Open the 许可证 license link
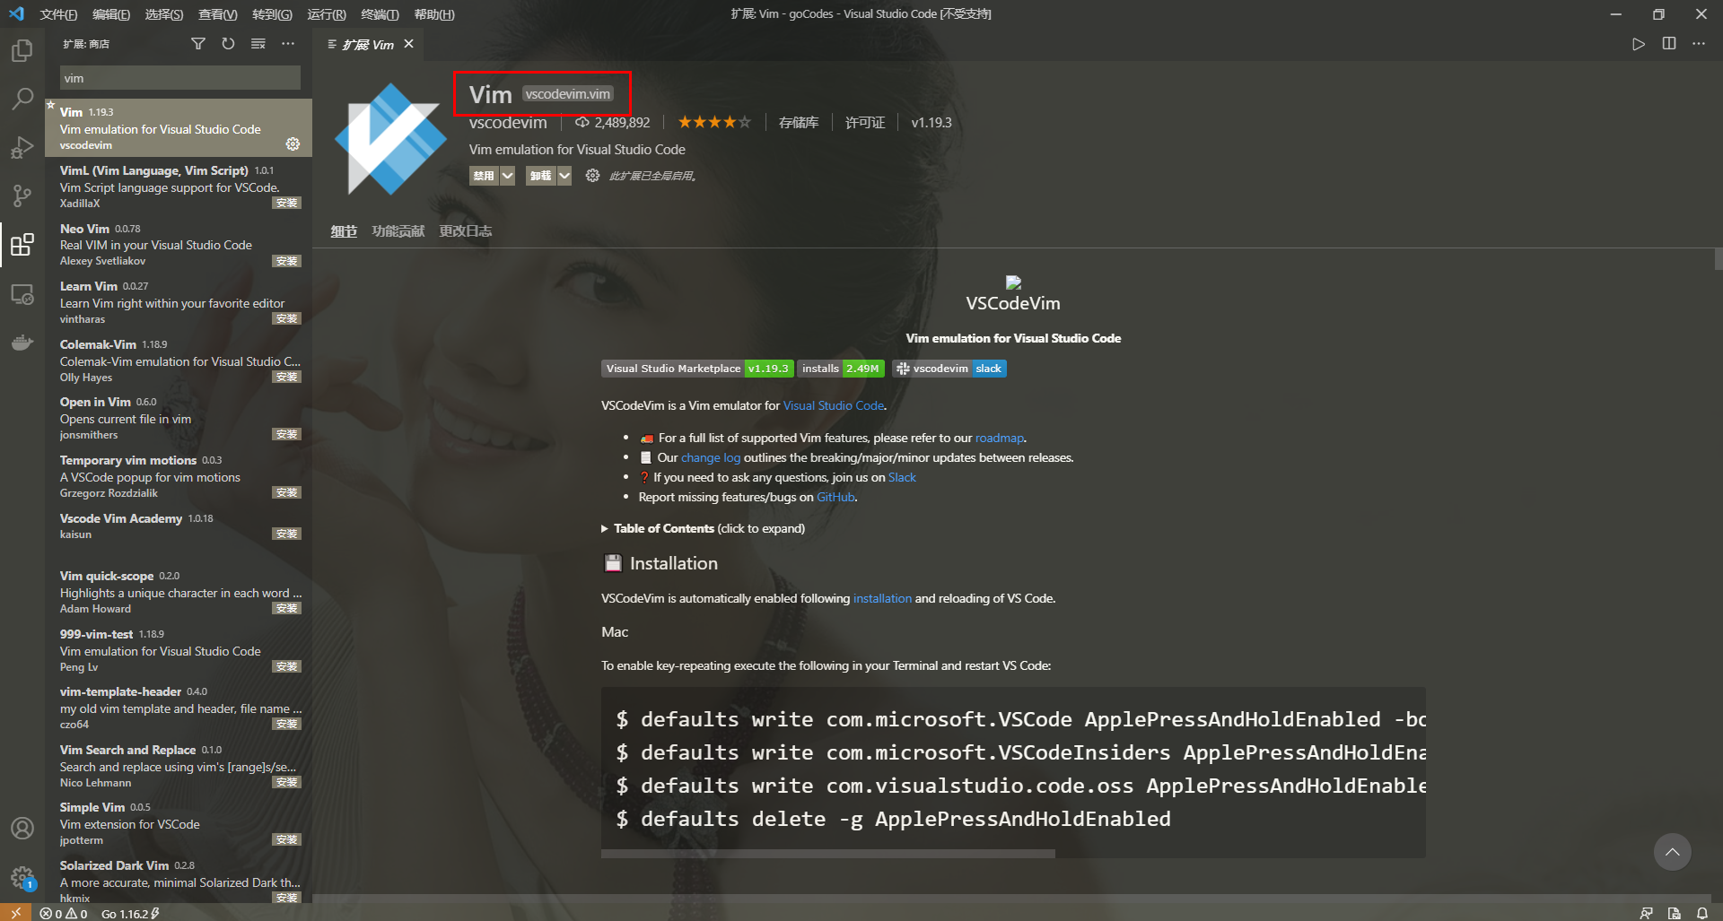Image resolution: width=1723 pixels, height=921 pixels. coord(865,123)
